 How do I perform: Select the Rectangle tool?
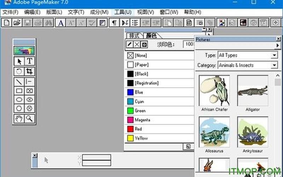point(19,91)
